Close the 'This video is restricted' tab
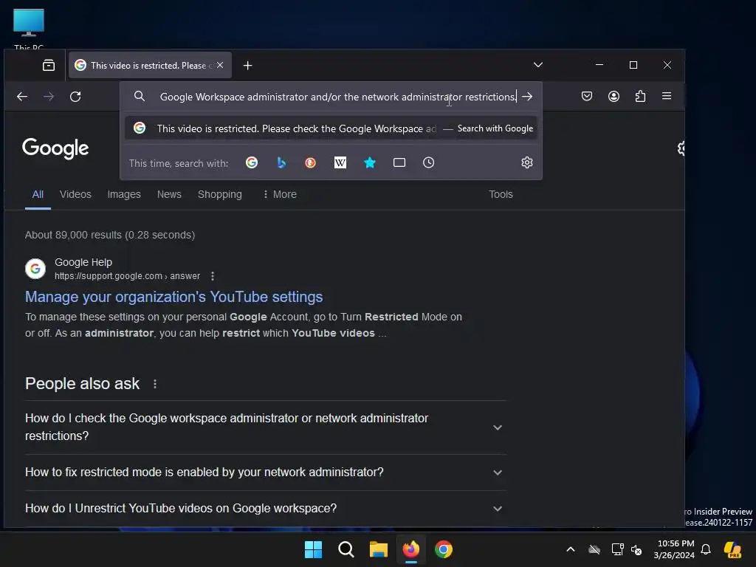The image size is (756, 567). click(220, 65)
